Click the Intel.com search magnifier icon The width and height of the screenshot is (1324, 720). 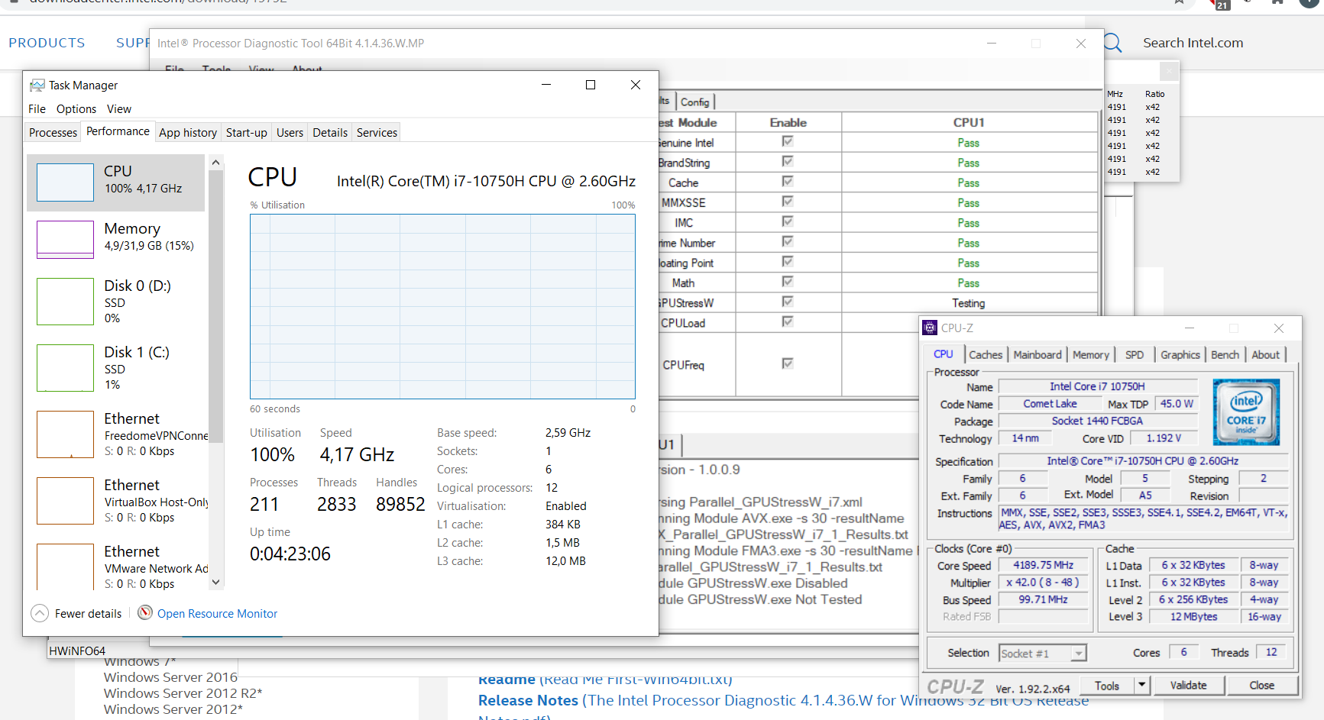point(1112,43)
